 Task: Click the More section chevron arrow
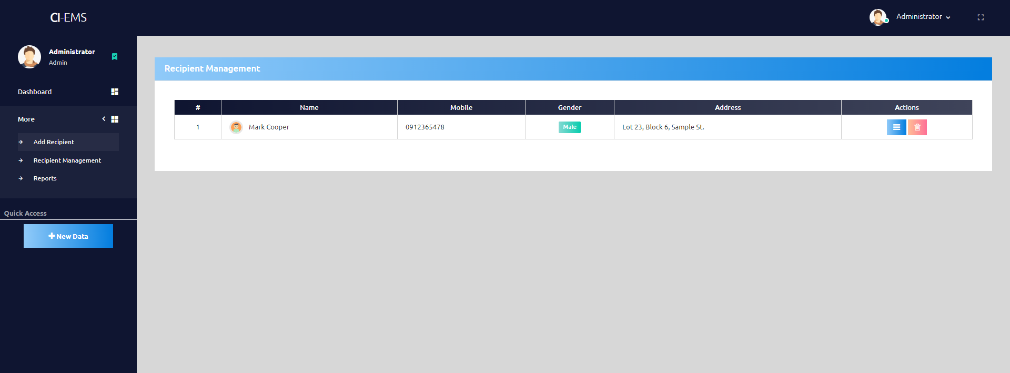tap(104, 119)
